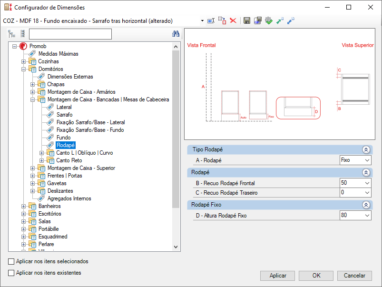Click the tree scrollbar down arrow

pos(176,247)
